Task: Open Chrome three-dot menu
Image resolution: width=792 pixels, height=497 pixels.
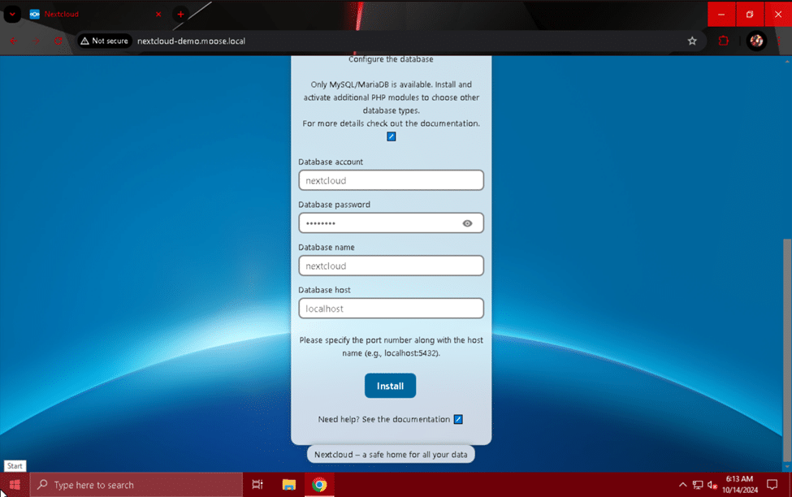Action: (779, 41)
